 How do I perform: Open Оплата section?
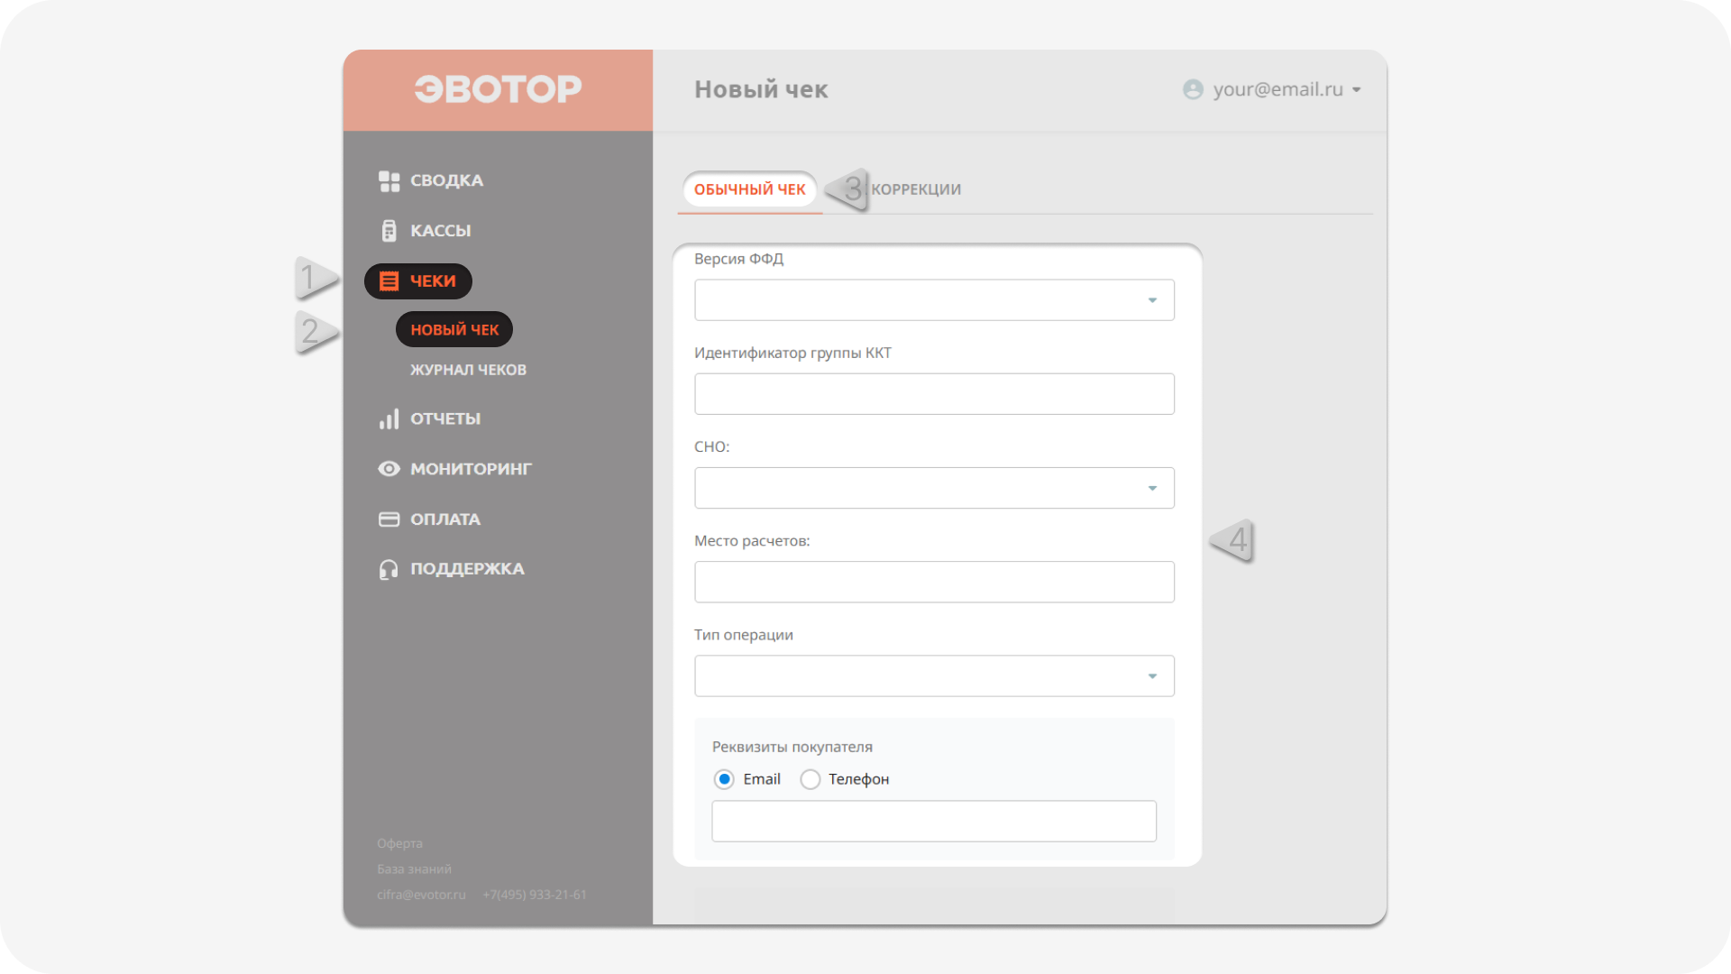coord(445,519)
